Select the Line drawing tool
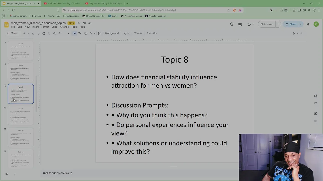Viewport: 323px width, 181px height. (x=91, y=33)
